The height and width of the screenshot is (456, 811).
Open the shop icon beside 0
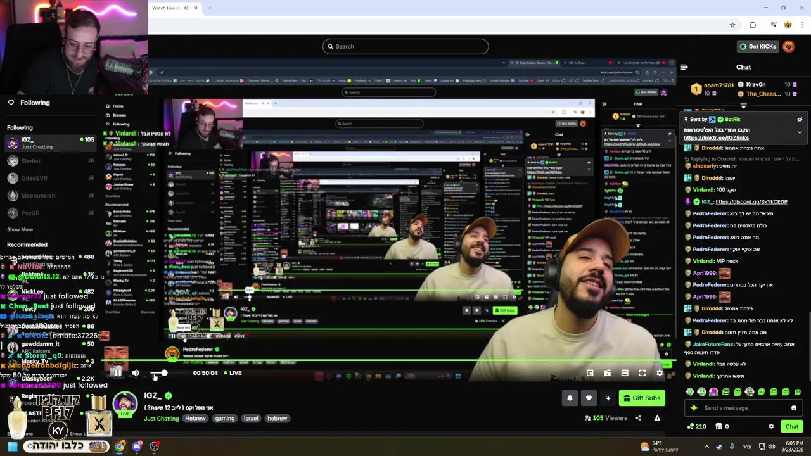point(718,426)
